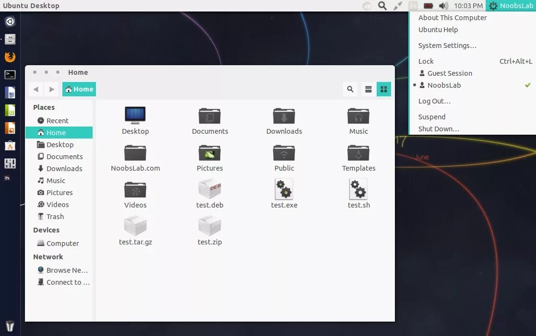Select the test.deb package file
This screenshot has width=536, height=336.
(x=210, y=189)
